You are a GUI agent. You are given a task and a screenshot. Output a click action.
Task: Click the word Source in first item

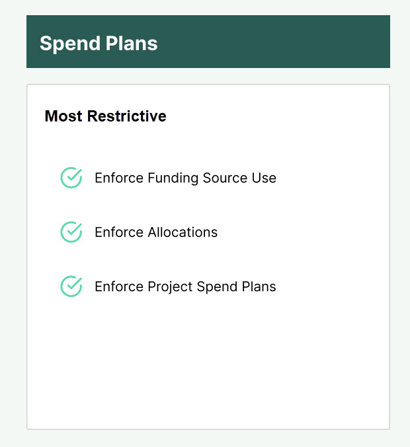[225, 178]
